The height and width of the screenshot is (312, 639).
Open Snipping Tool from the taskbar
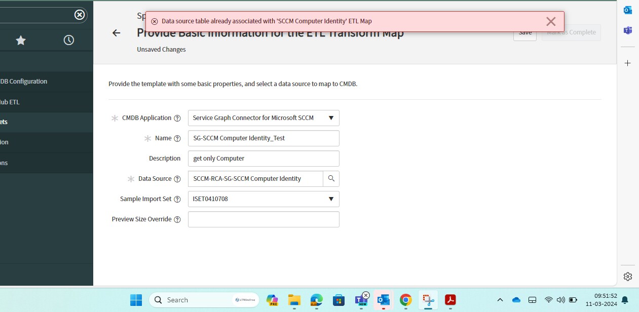click(428, 300)
